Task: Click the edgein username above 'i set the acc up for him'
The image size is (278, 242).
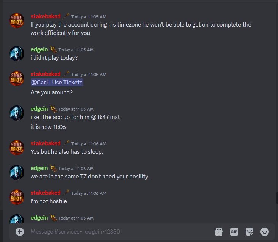Action: tap(39, 108)
